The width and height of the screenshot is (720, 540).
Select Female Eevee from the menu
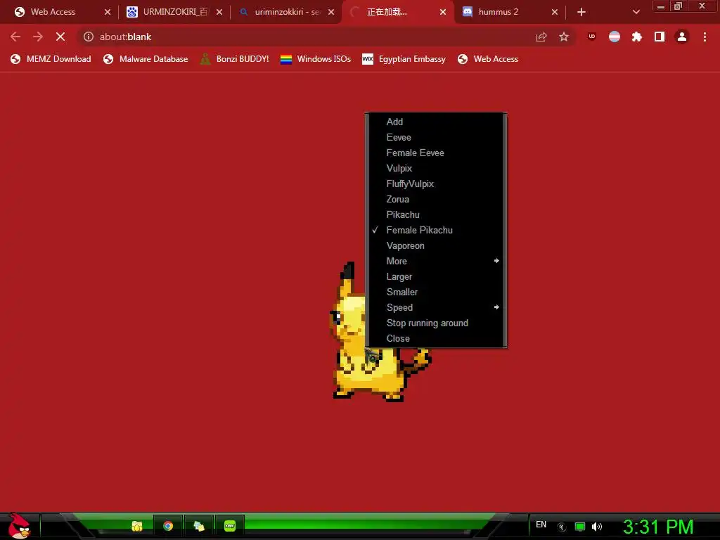tap(436, 153)
